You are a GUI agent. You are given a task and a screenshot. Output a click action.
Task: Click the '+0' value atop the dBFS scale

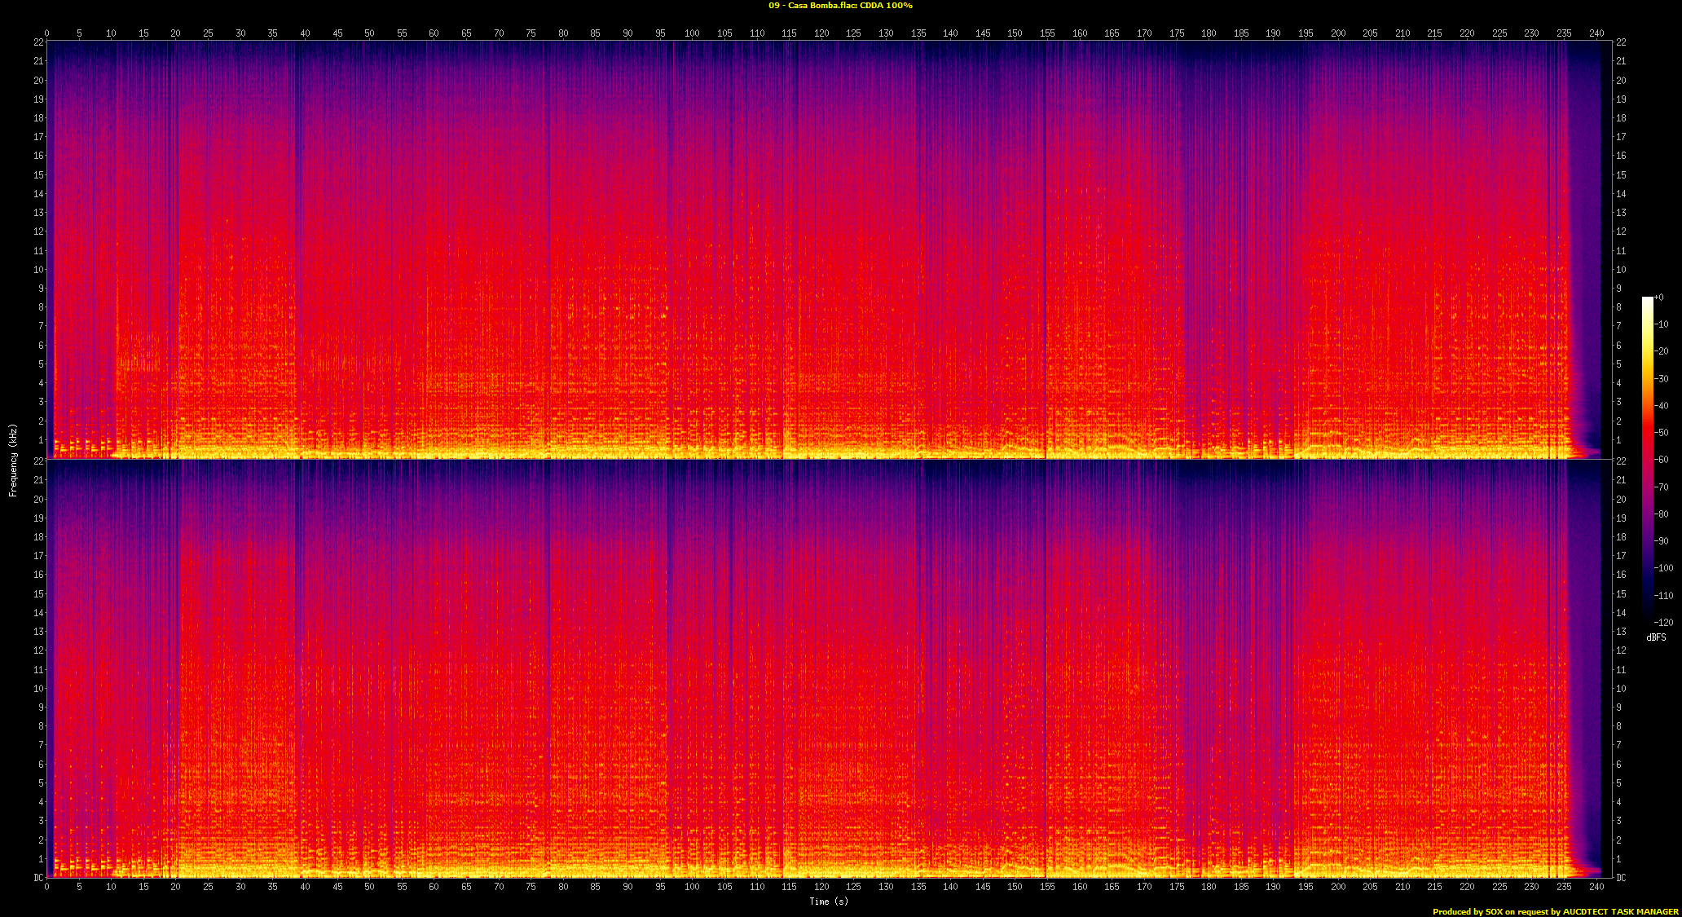[1659, 298]
